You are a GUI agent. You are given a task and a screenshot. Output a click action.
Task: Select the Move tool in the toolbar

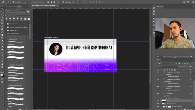click(x=2, y=9)
